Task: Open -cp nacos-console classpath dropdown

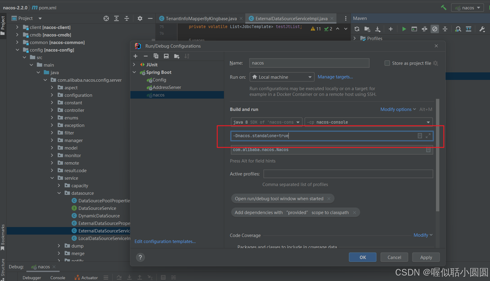Action: (x=369, y=122)
